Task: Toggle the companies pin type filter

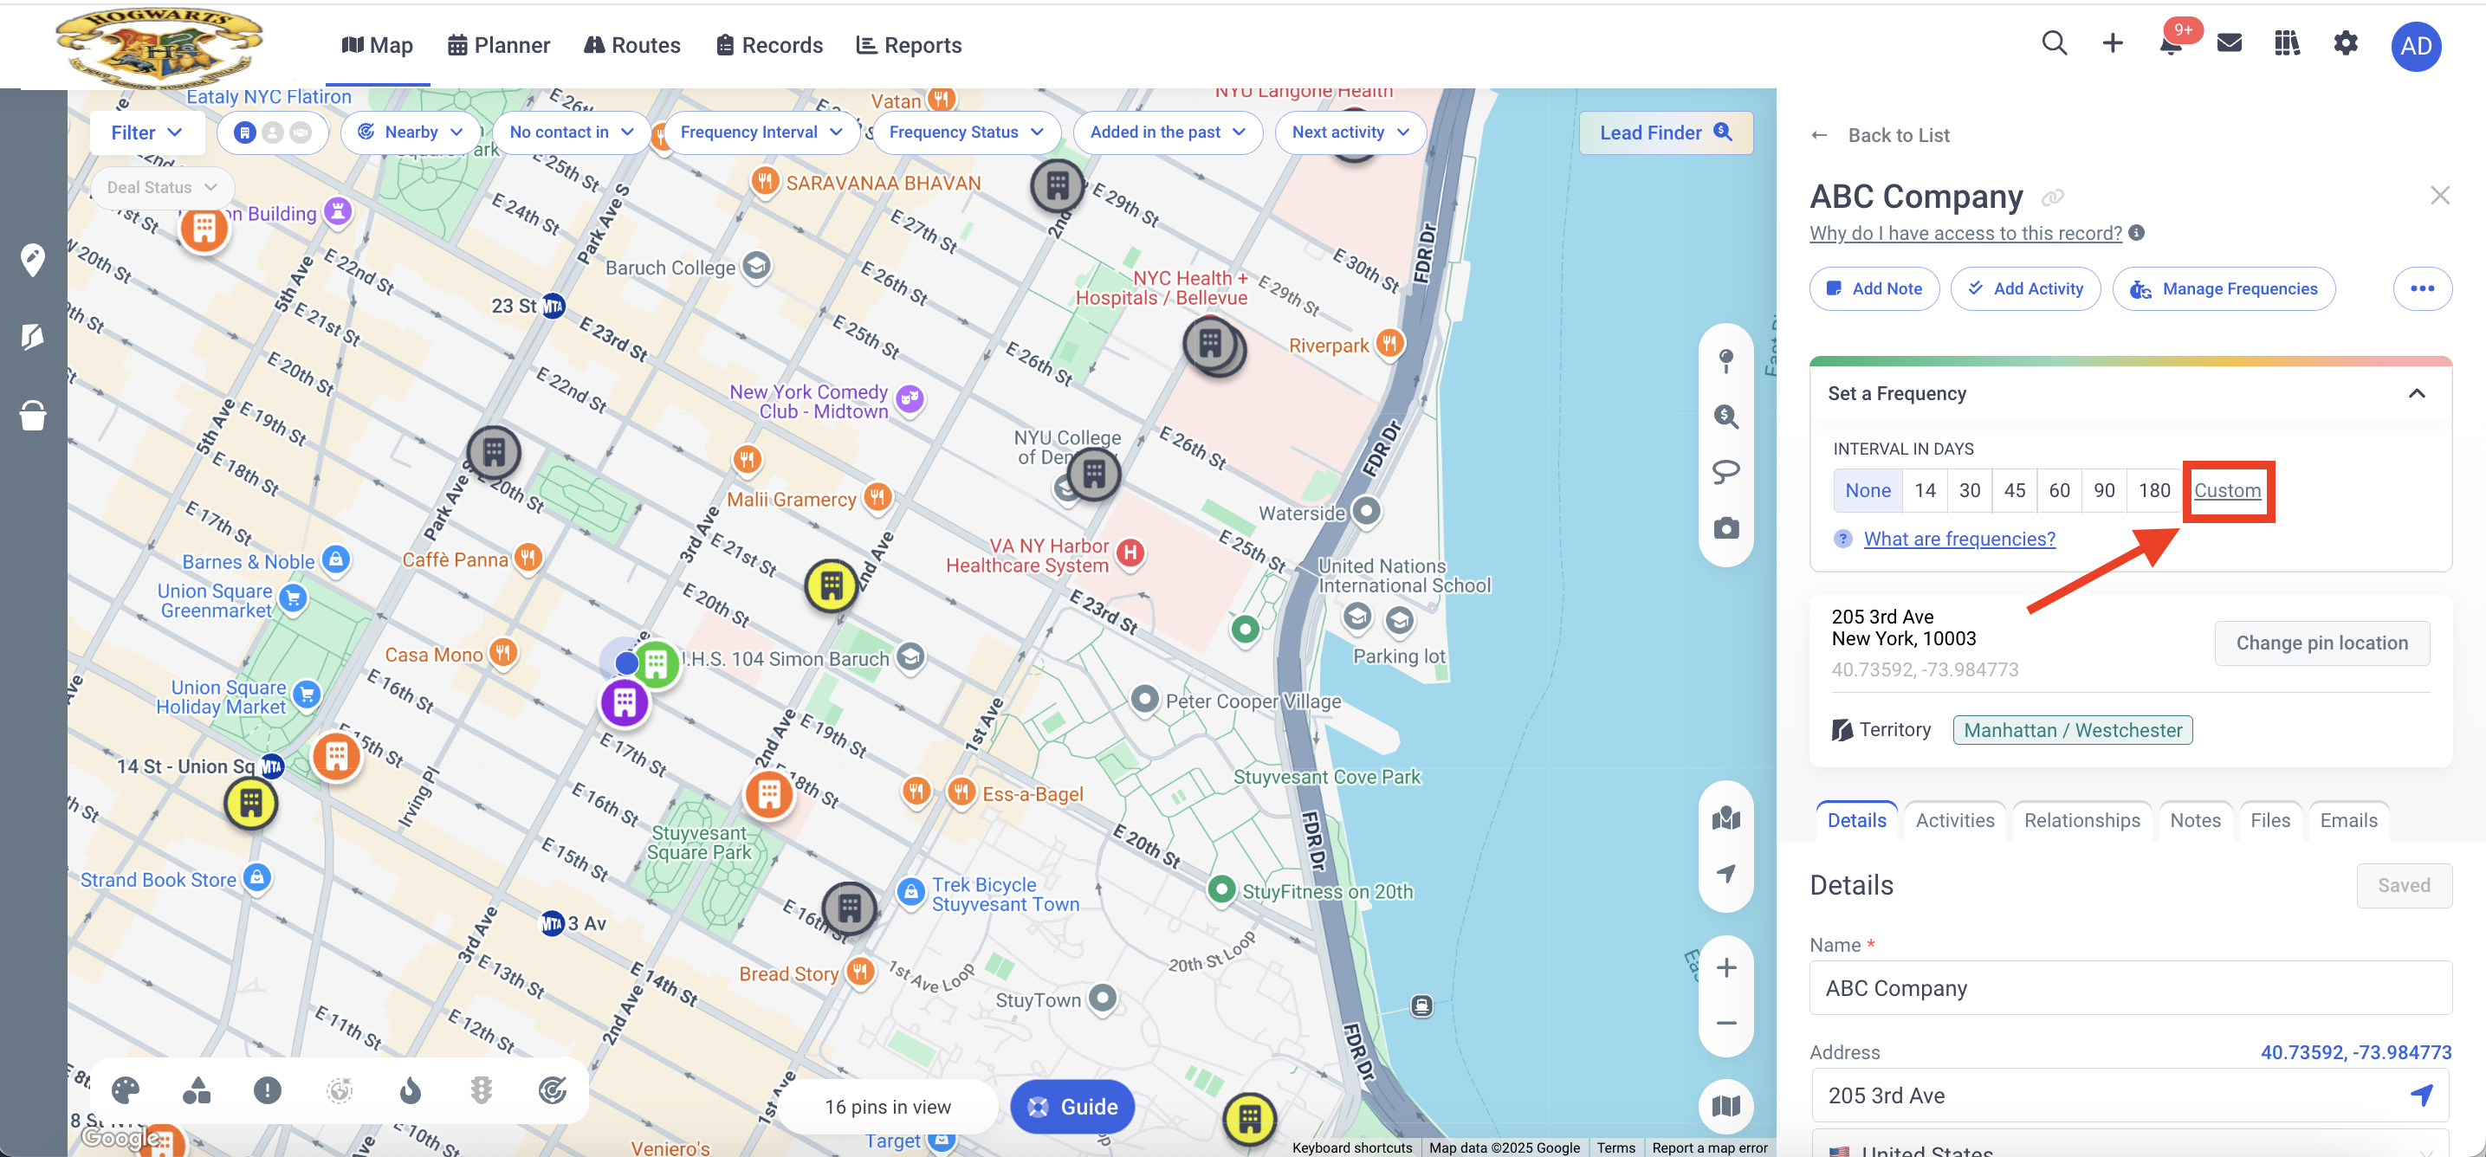Action: [x=245, y=133]
